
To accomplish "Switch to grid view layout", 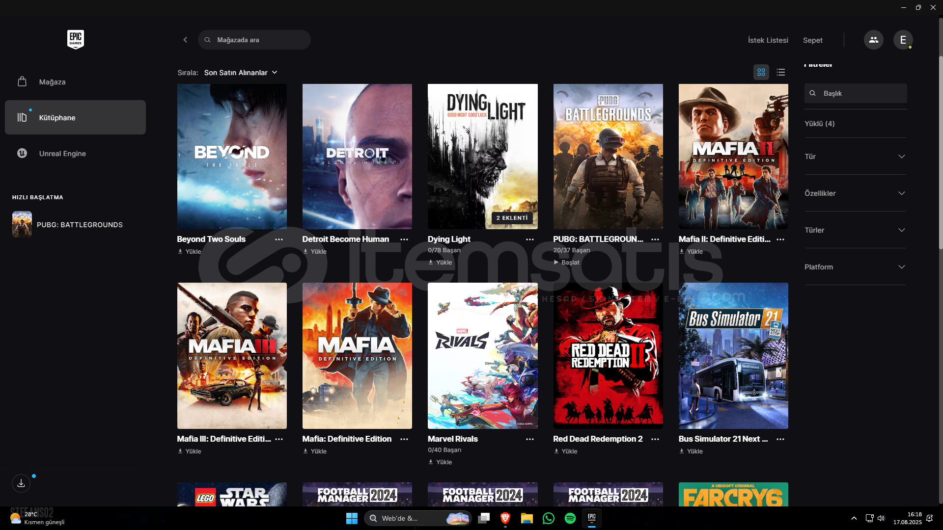I will (761, 72).
